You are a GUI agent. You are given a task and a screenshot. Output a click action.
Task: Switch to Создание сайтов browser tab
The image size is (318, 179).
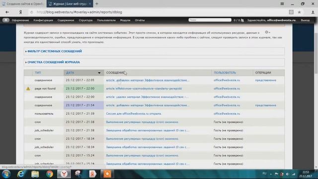tap(23, 3)
